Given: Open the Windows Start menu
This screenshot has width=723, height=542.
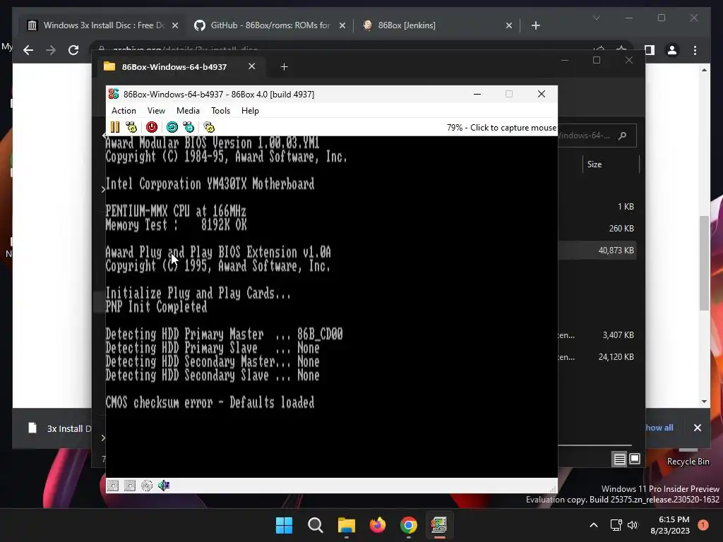Looking at the screenshot, I should 284,525.
